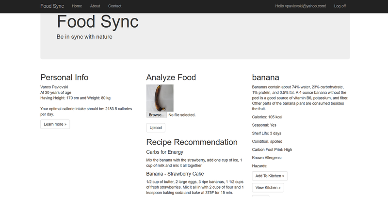
Task: Log off from the account
Action: pos(340,6)
